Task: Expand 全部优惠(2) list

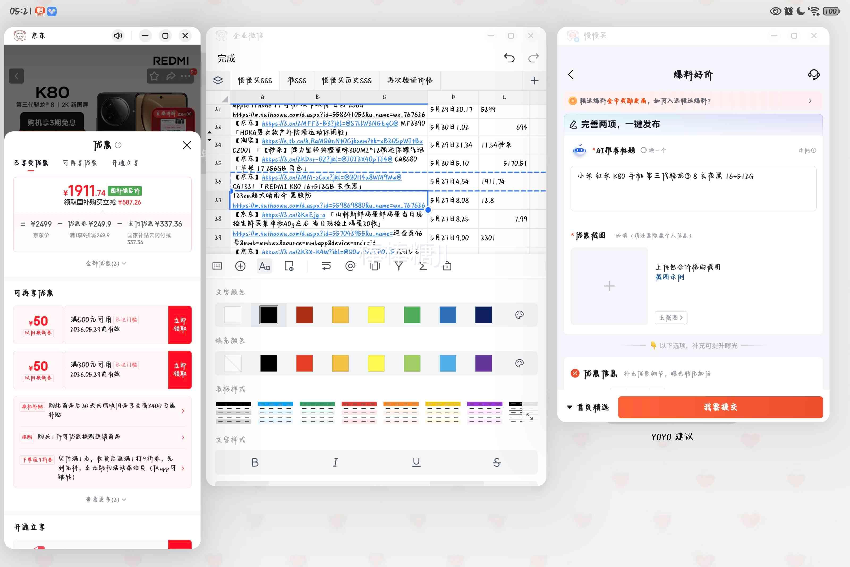Action: click(106, 264)
